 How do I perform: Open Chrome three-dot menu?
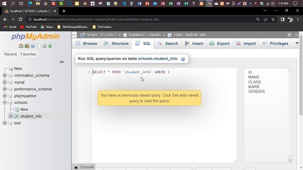(x=298, y=19)
